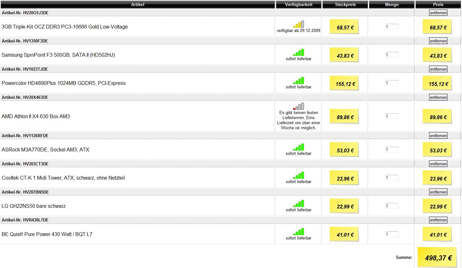Click product name Samsung SpinPoint F3 500GB
The image size is (462, 268).
tap(58, 55)
